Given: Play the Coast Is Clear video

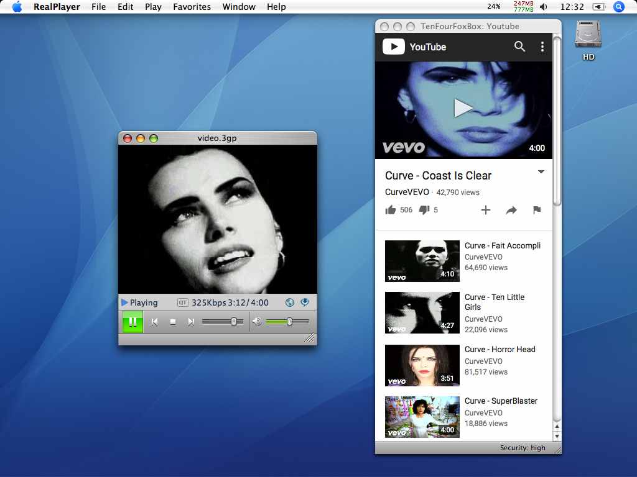Looking at the screenshot, I should click(463, 108).
